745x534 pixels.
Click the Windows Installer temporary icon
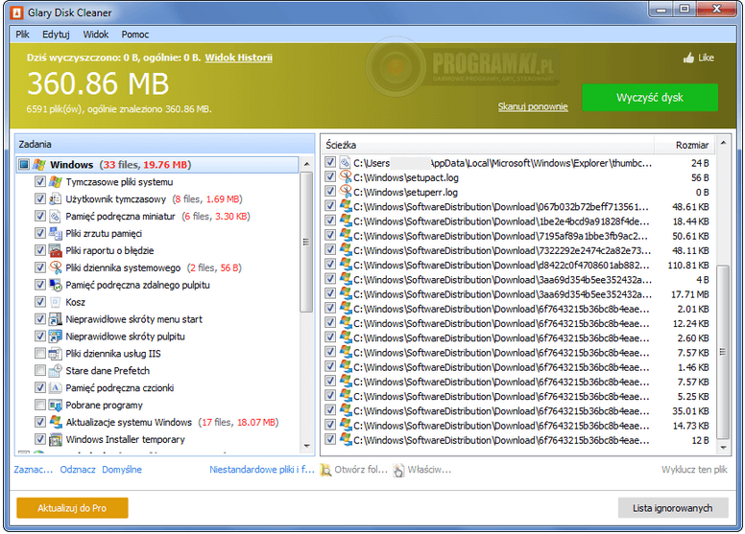pos(56,439)
